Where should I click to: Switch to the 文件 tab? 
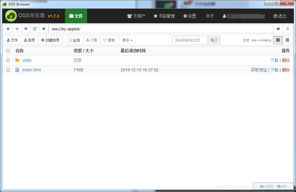pos(76,16)
